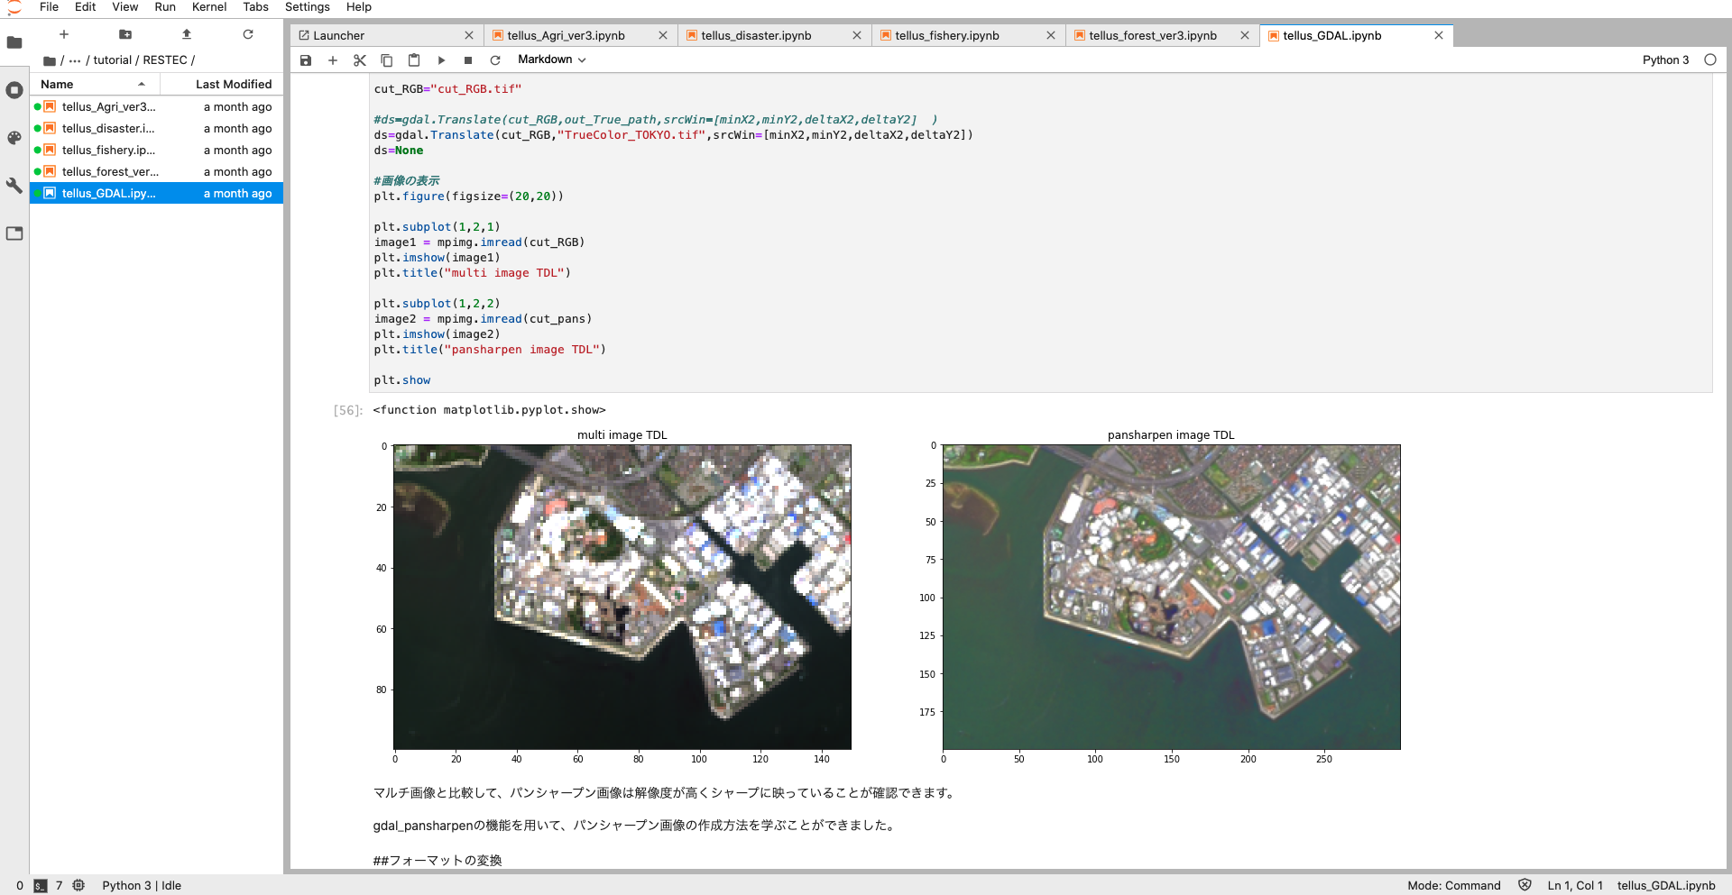Screen dimensions: 1732x895
Task: Click the New Launcher plus icon
Action: tap(64, 34)
